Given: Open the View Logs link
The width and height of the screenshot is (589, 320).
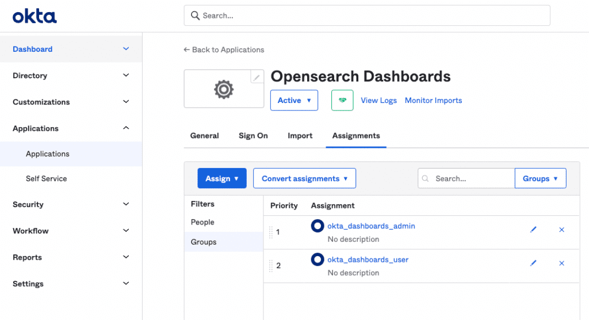Looking at the screenshot, I should click(378, 100).
